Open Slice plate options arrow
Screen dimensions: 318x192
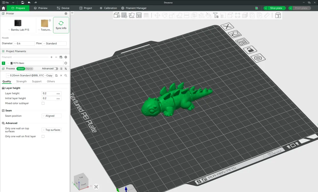coord(266,8)
